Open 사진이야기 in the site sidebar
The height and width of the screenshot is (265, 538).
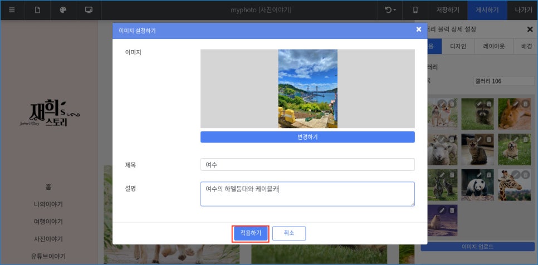tap(48, 239)
